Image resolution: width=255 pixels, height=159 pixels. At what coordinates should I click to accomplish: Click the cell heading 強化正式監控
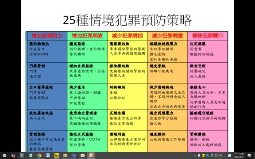point(81,135)
